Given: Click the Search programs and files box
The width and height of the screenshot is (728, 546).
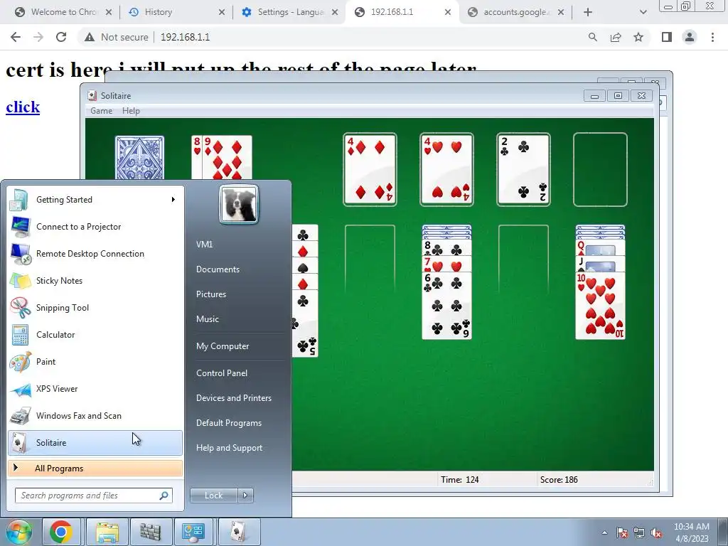Looking at the screenshot, I should coord(93,496).
